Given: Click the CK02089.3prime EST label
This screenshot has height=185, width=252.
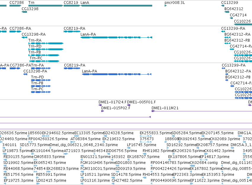Looking at the screenshot, I should (225, 139).
